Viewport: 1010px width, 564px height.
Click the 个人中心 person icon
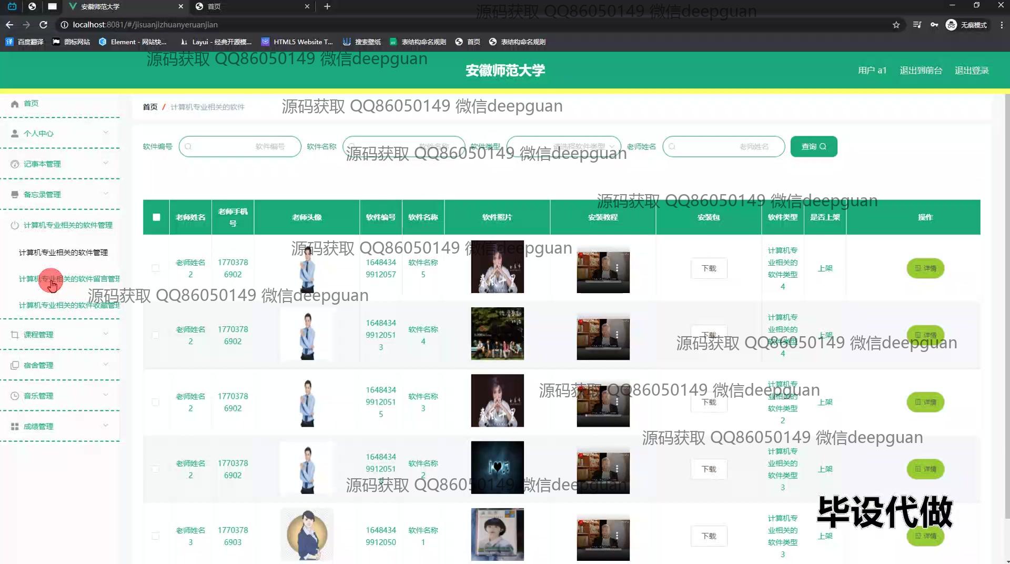pyautogui.click(x=15, y=134)
